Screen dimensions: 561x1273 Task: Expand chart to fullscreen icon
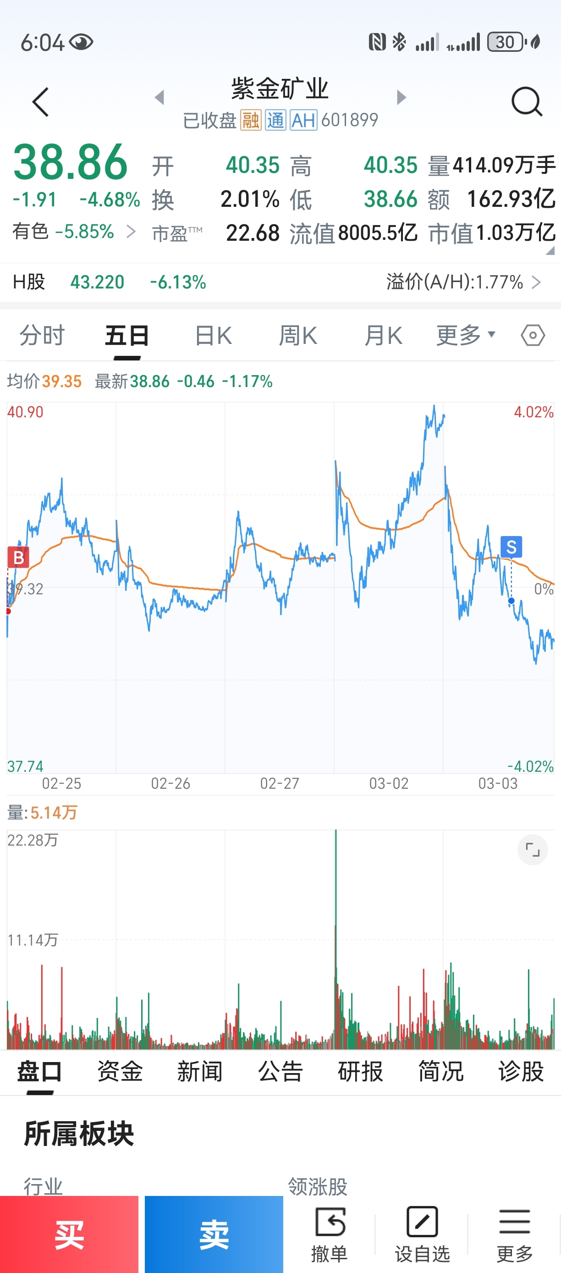533,849
